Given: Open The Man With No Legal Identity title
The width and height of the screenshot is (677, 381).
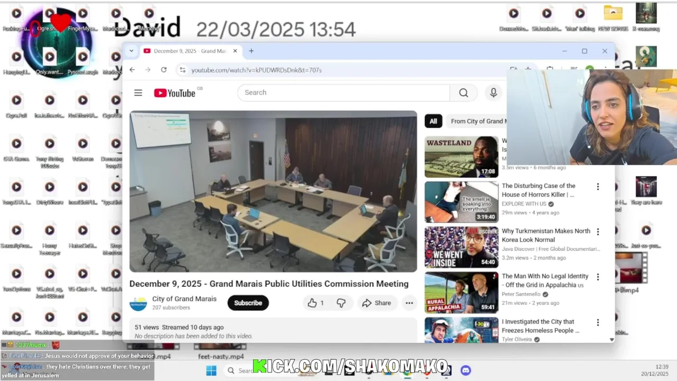Looking at the screenshot, I should [545, 280].
